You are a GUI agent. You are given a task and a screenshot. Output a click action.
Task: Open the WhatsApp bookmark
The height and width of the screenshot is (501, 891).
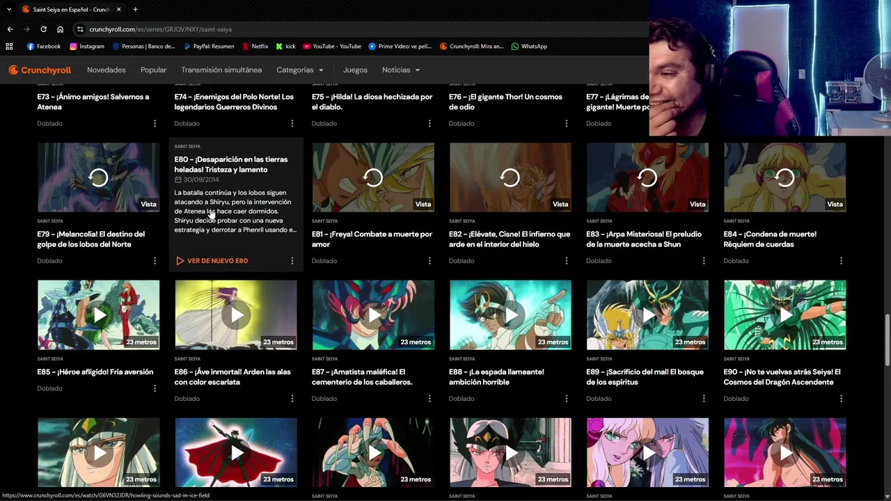pos(529,47)
